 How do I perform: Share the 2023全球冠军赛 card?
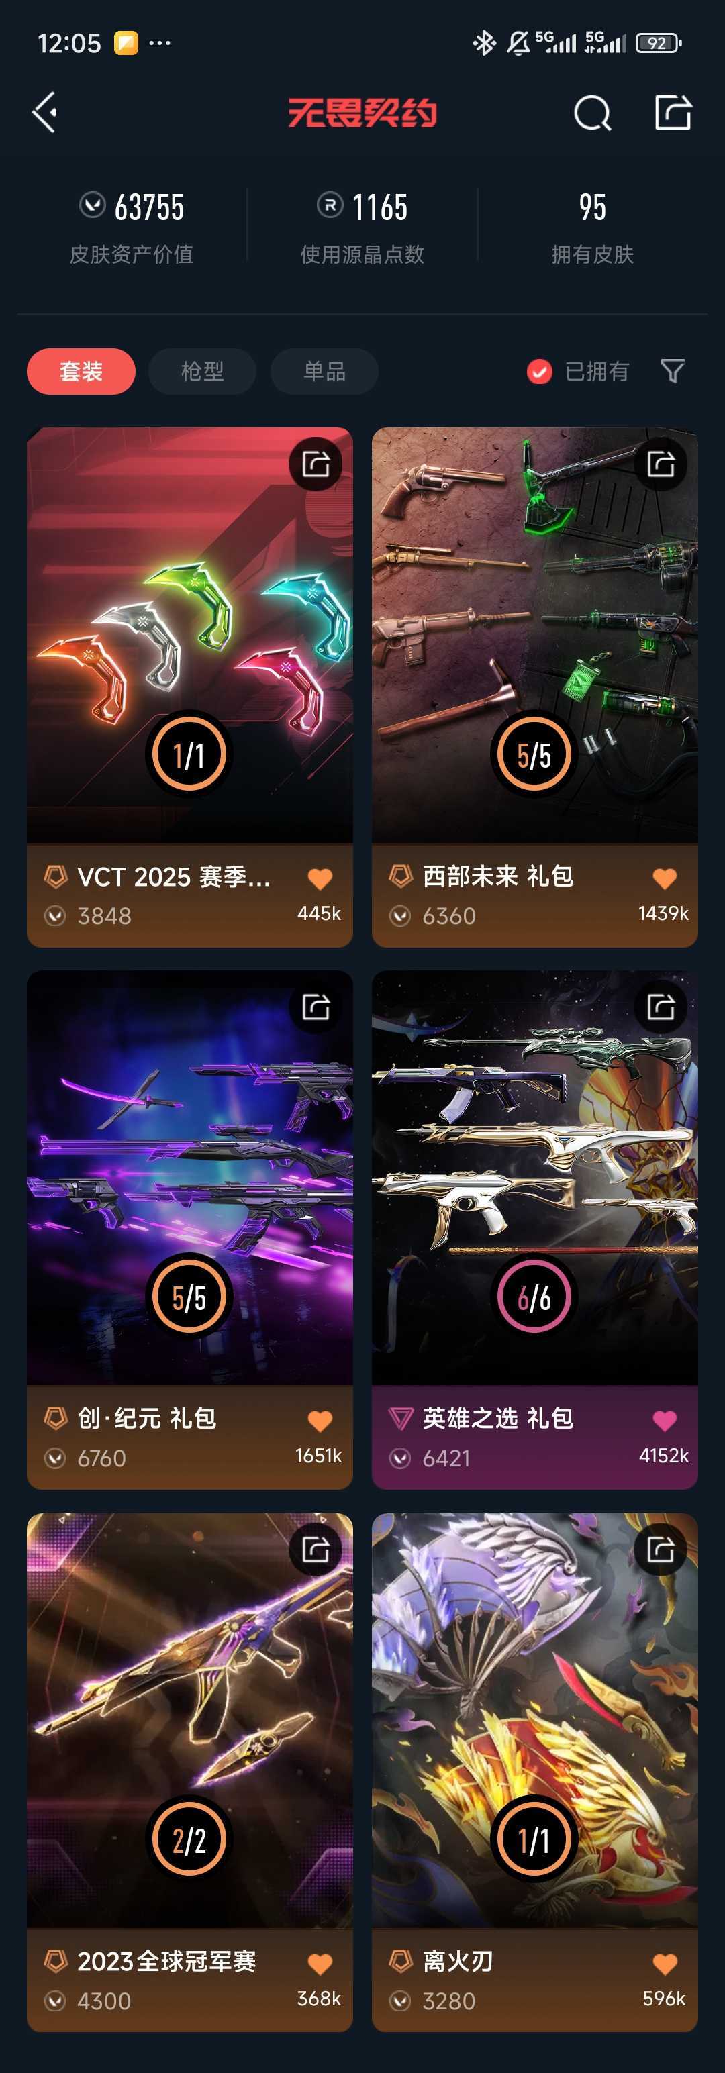pos(316,1548)
